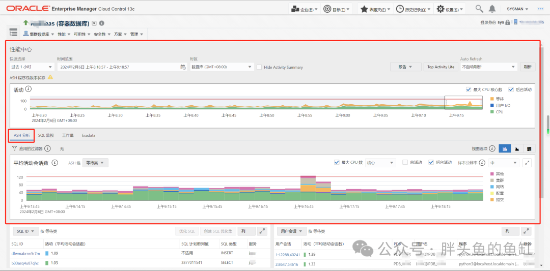Open the 快速选择 过去 1 小时 dropdown
The width and height of the screenshot is (550, 271).
32,67
